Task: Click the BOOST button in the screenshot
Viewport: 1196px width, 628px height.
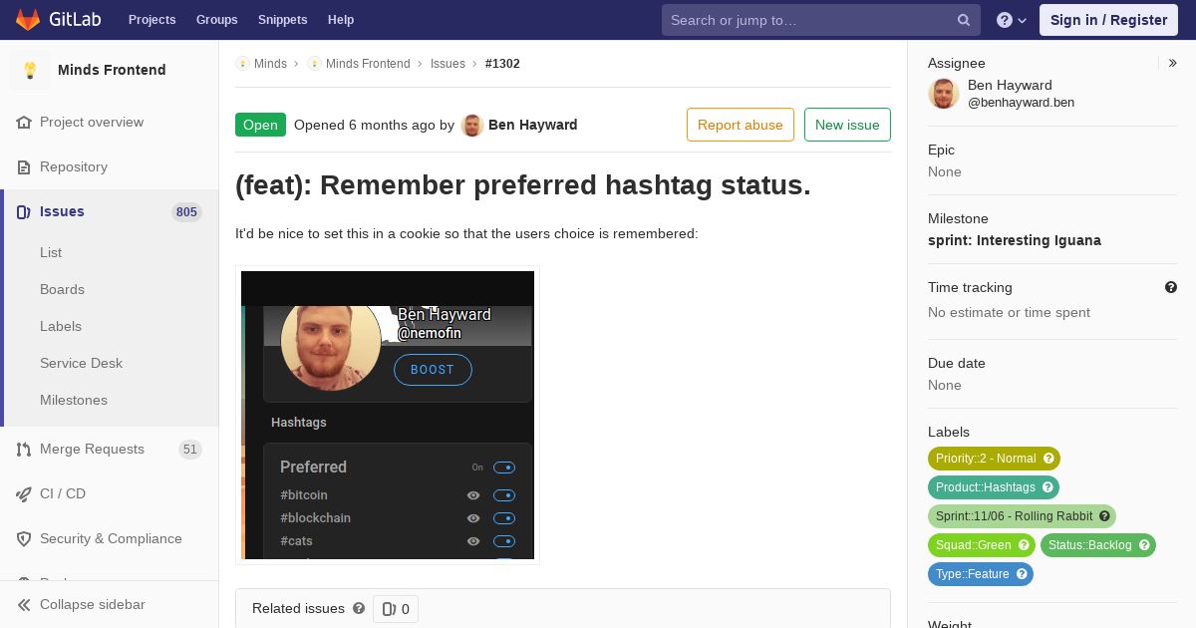Action: [433, 370]
